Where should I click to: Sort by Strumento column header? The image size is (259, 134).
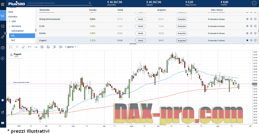[44, 10]
